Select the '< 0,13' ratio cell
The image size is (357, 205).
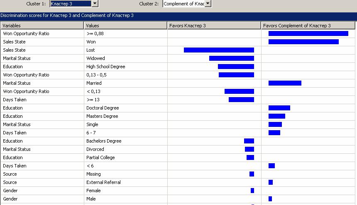pyautogui.click(x=126, y=91)
